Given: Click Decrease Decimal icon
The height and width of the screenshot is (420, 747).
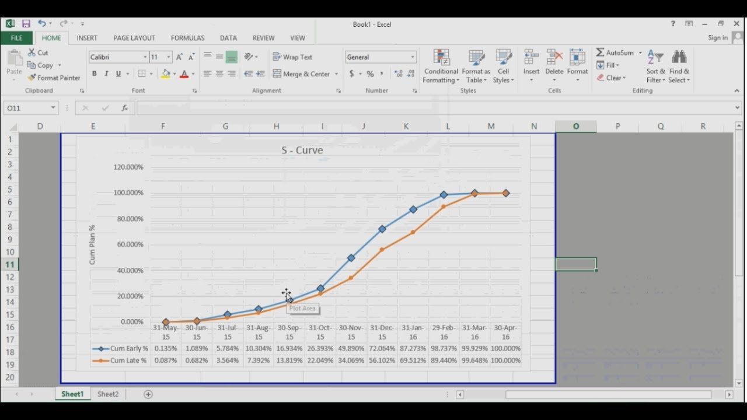Looking at the screenshot, I should pyautogui.click(x=411, y=74).
